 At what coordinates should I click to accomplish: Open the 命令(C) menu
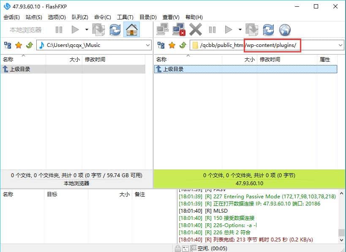click(102, 17)
